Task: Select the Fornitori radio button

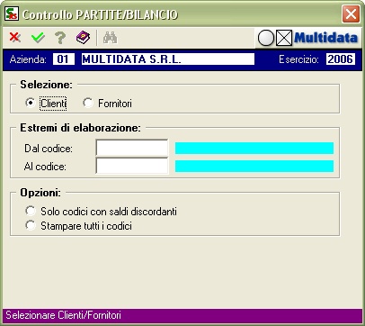Action: tap(88, 103)
